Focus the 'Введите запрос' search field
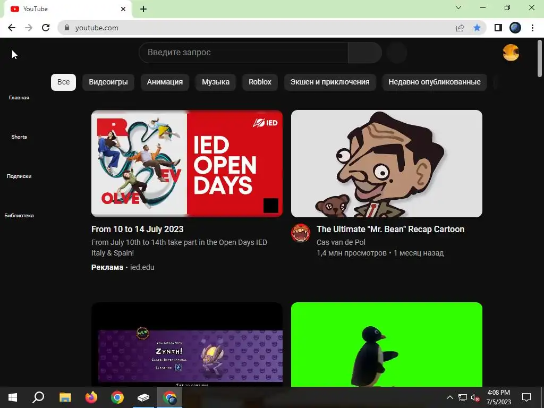 [x=243, y=53]
